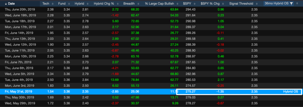
Task: Select the row Thu, June 20th, 2019
Action: point(151,9)
